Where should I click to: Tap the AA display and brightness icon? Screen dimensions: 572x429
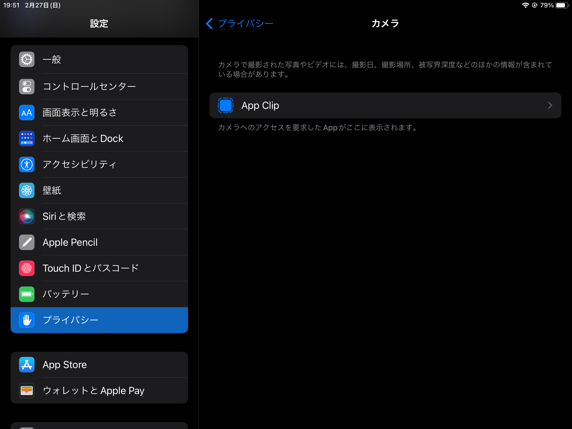coord(27,113)
